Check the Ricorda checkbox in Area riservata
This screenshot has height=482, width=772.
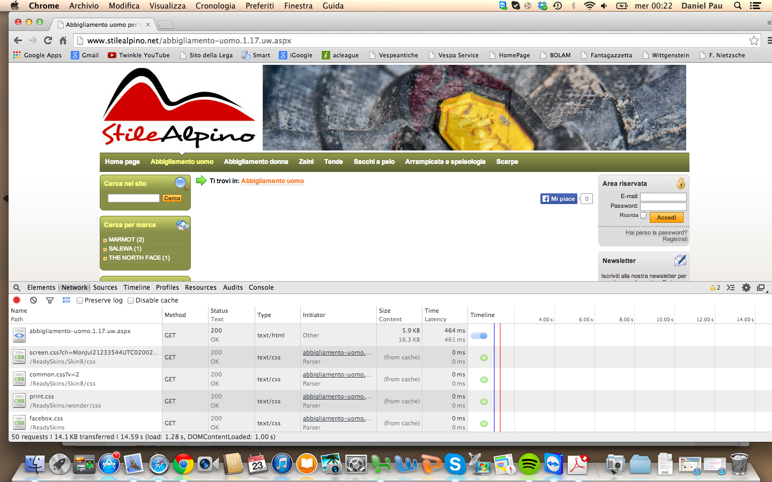point(643,215)
